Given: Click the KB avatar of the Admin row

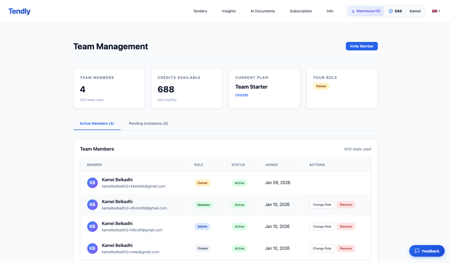Looking at the screenshot, I should pos(92,227).
